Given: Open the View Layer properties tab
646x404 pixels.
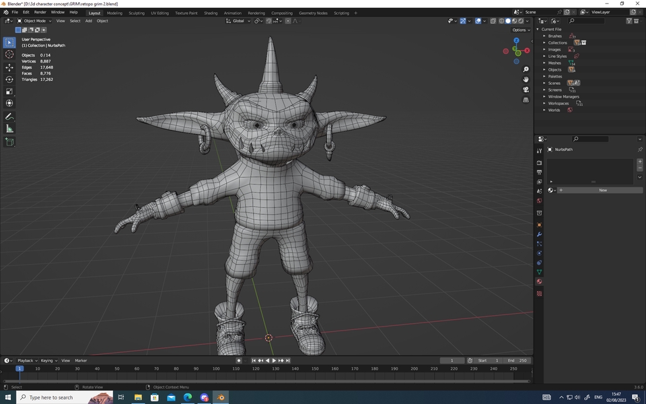Looking at the screenshot, I should [x=539, y=182].
